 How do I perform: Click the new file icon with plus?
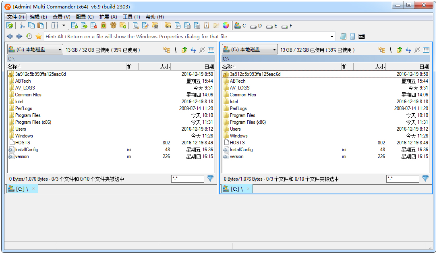(75, 26)
